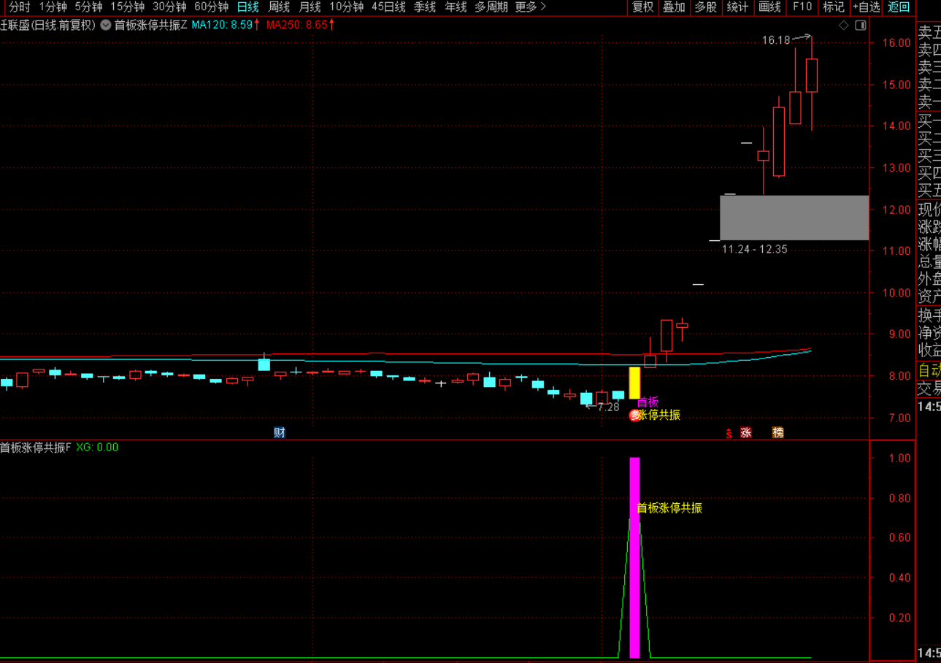Switch to 10分钟 chart period
Screen dimensions: 941x663
point(346,7)
